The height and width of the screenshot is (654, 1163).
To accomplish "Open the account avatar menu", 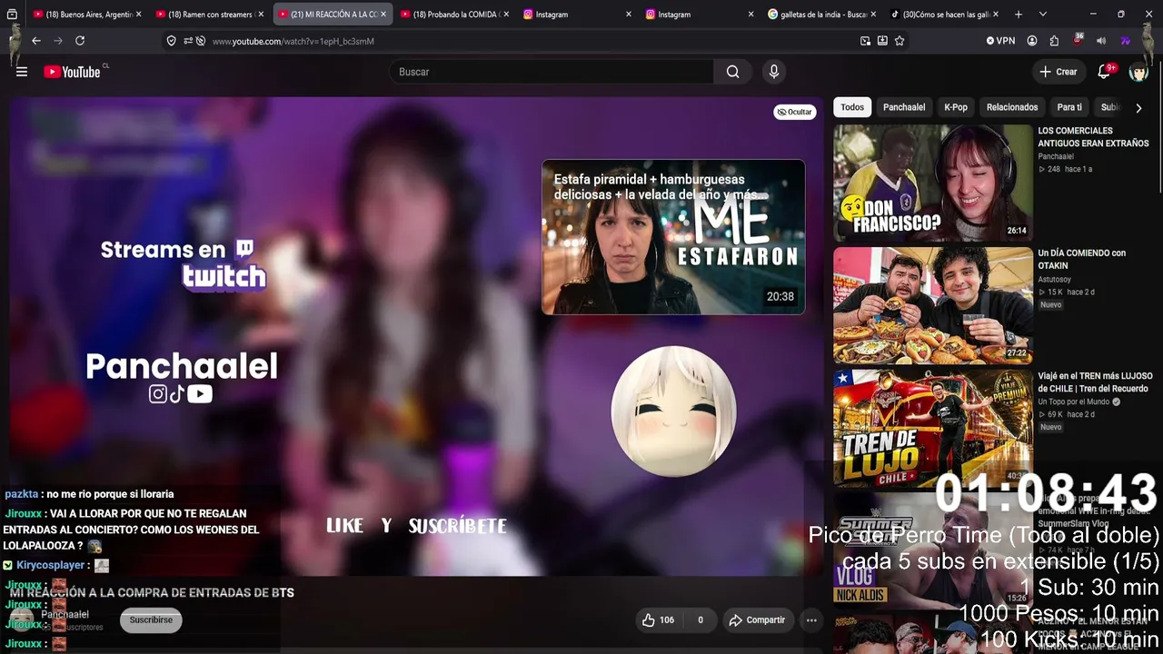I will coord(1138,72).
